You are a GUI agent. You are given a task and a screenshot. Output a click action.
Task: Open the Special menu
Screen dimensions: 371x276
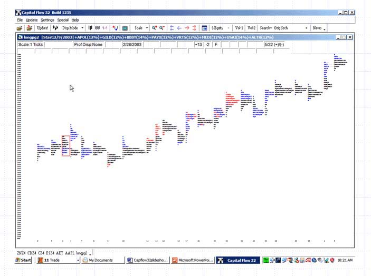click(63, 19)
